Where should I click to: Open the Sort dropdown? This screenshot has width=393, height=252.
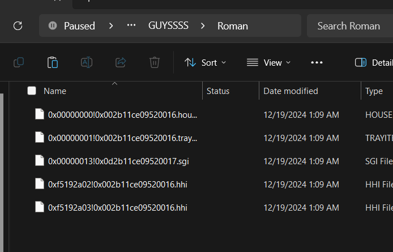tap(205, 62)
